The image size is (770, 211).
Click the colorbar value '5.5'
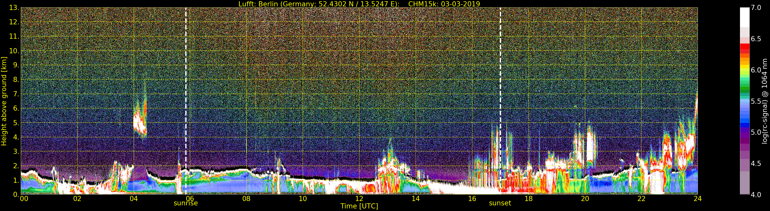tap(756, 101)
